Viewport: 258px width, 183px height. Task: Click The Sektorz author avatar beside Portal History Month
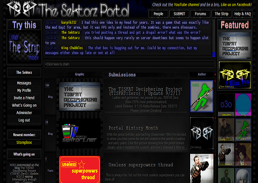pyautogui.click(x=202, y=133)
